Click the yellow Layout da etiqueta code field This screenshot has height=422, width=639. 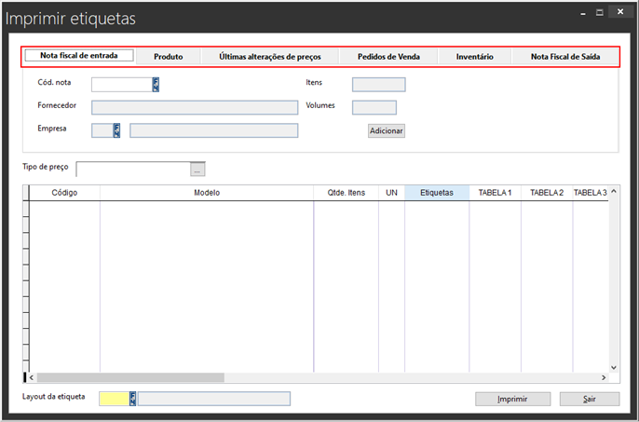(114, 399)
